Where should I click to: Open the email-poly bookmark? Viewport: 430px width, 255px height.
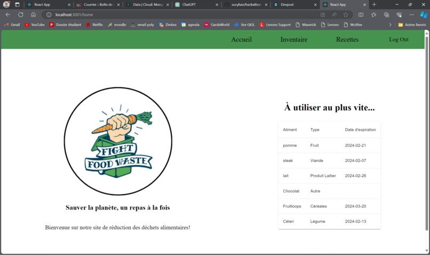(142, 25)
